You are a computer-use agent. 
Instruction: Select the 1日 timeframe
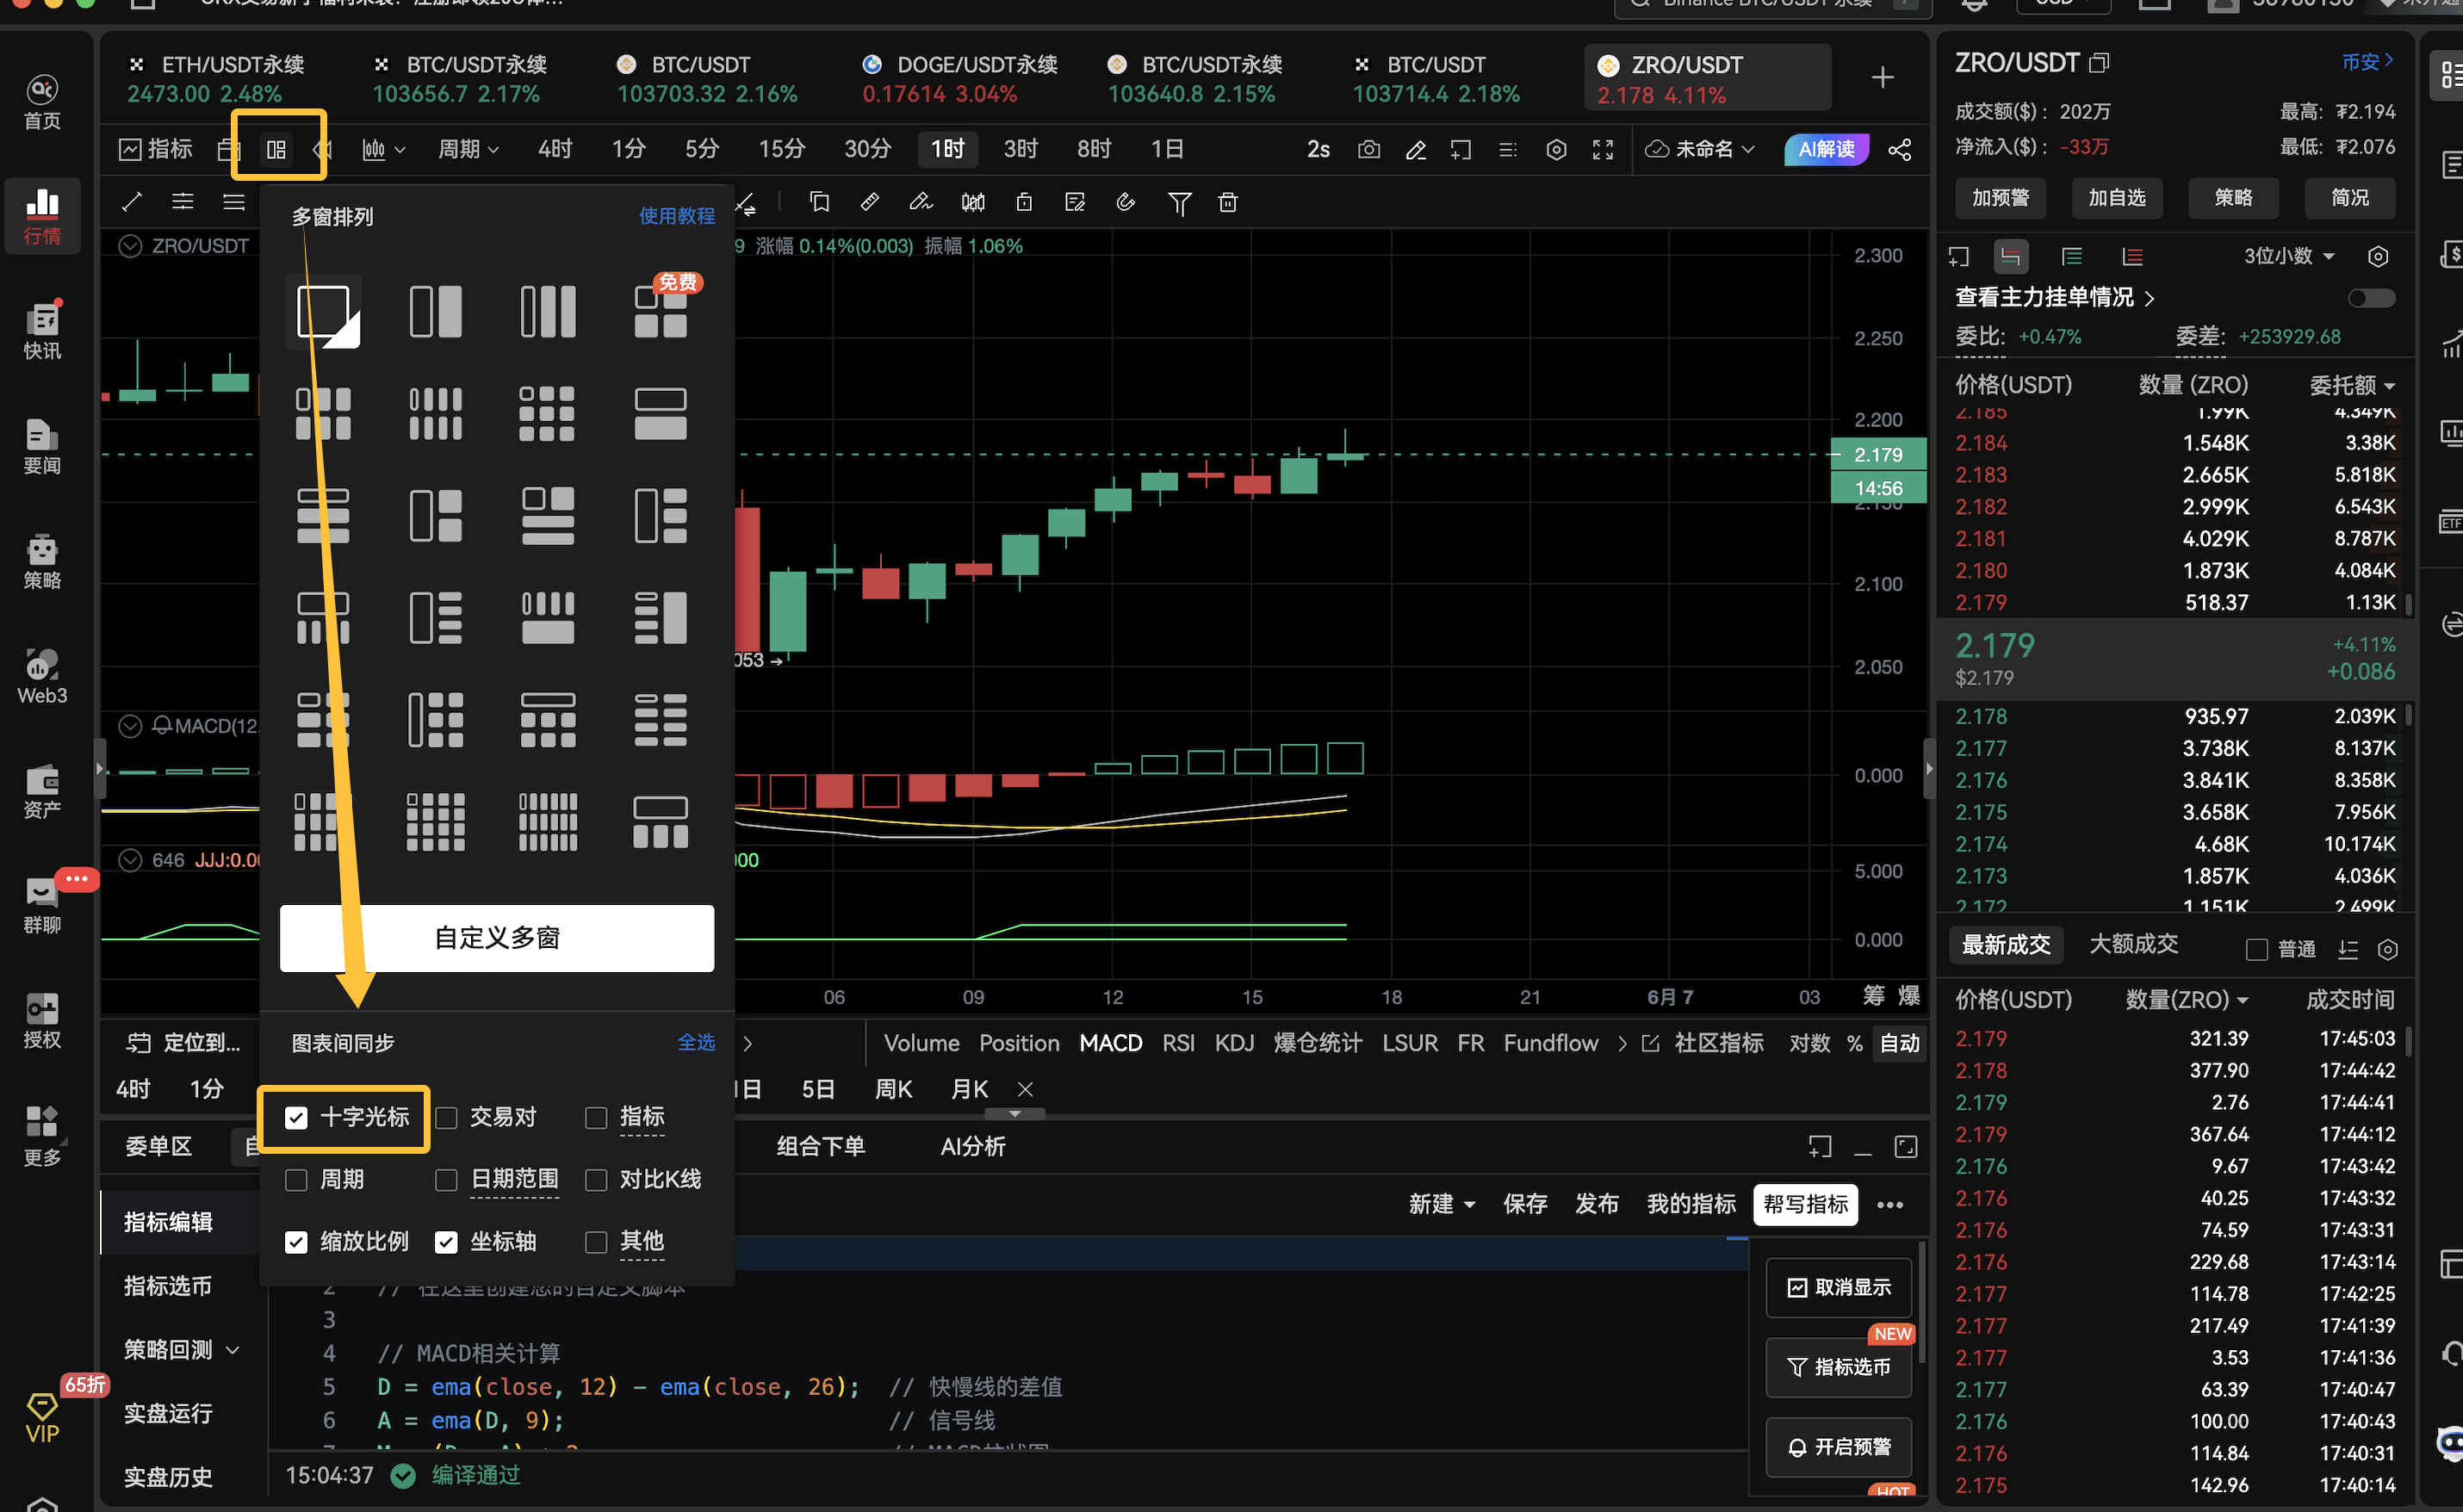coord(1167,149)
